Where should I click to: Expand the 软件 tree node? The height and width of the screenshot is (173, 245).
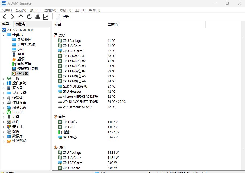tap(3, 122)
